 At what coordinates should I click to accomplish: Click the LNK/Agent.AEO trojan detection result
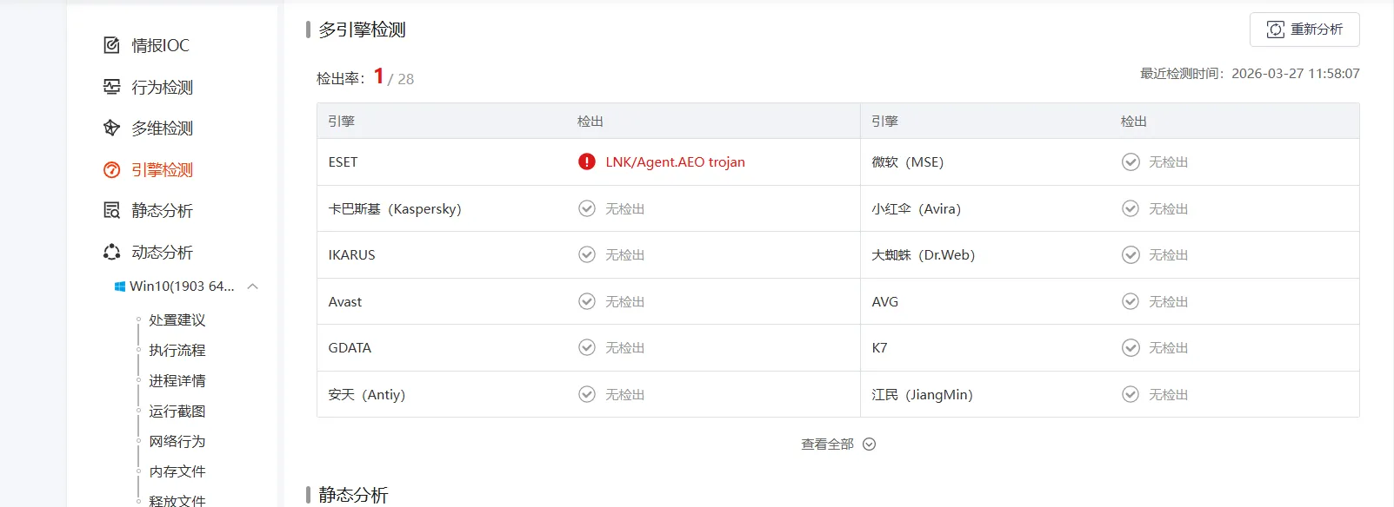point(675,162)
